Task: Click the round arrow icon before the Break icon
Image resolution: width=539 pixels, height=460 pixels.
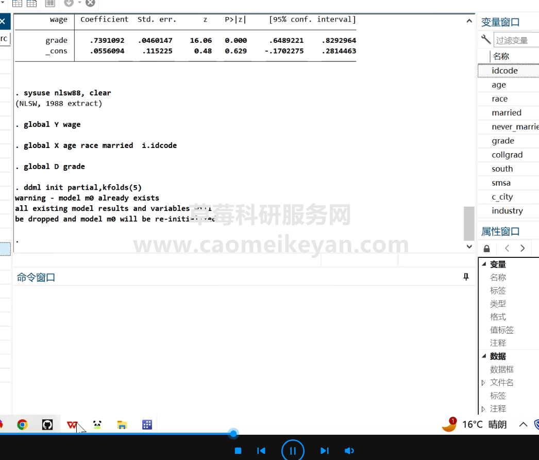Action: pos(69,3)
